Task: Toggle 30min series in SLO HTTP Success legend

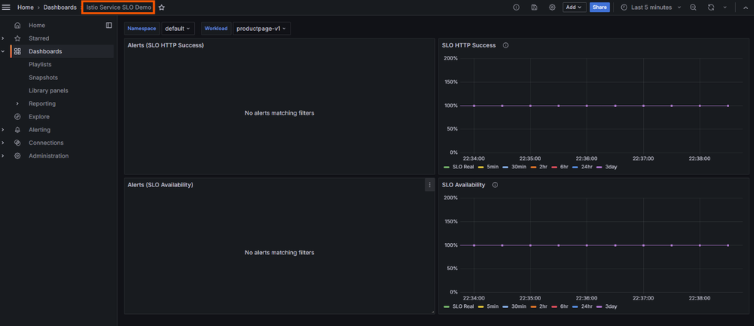Action: [x=519, y=167]
